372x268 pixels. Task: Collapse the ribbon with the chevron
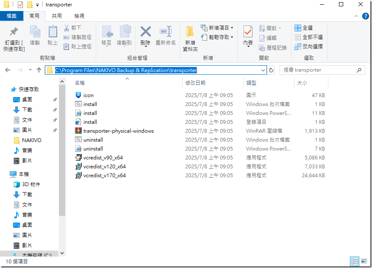tap(356, 16)
